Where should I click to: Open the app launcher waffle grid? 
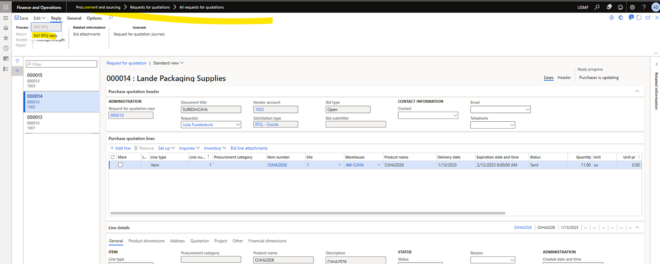(6, 7)
